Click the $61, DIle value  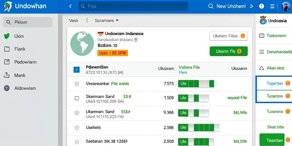coord(240,141)
